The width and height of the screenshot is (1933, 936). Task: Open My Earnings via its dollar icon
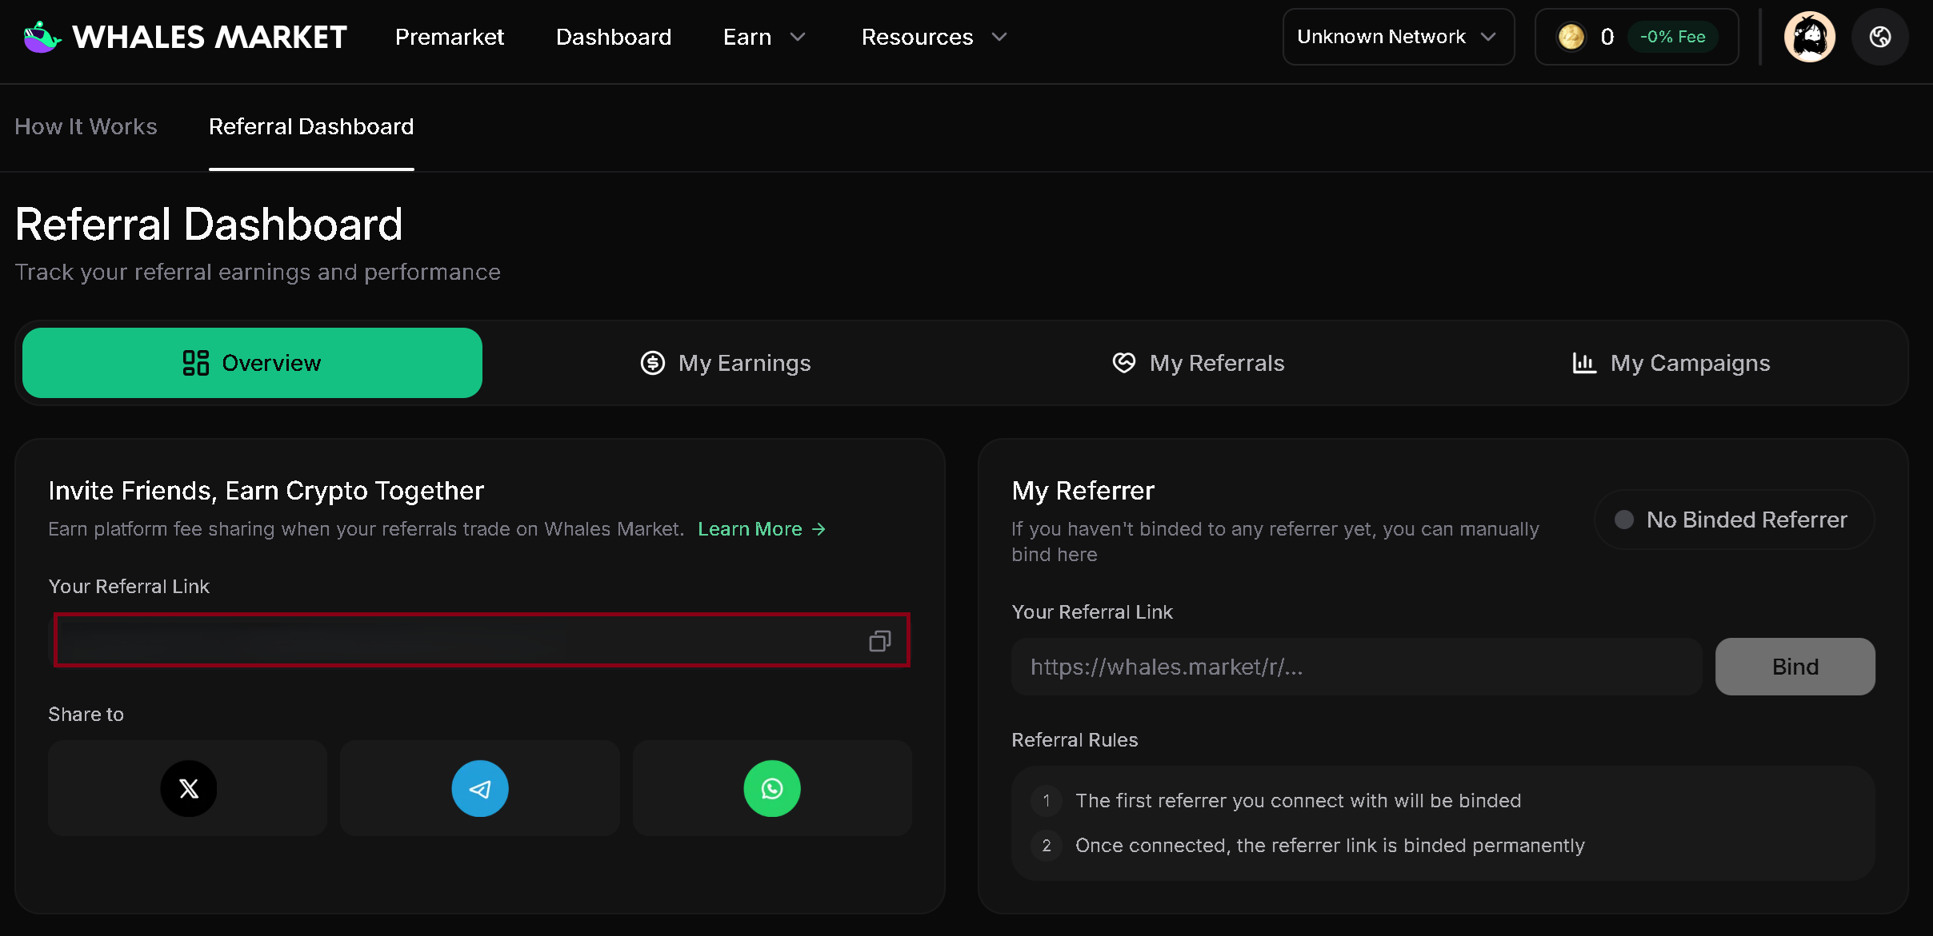pyautogui.click(x=651, y=362)
